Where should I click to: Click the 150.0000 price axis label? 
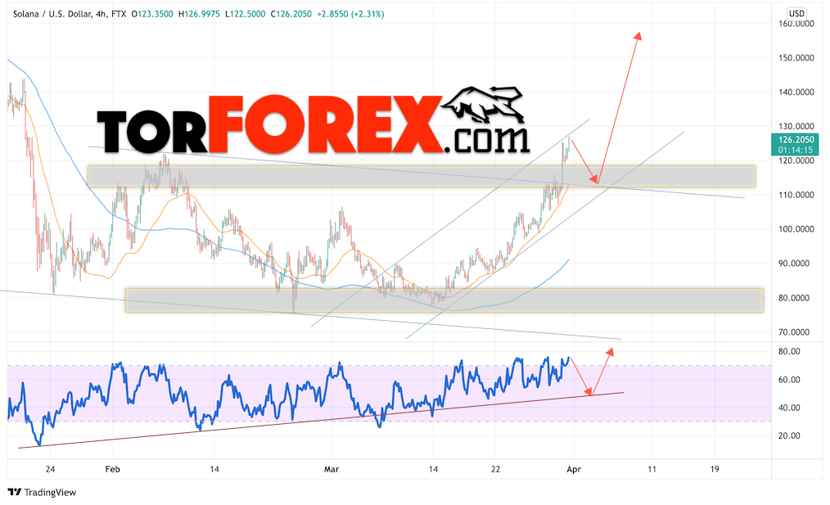point(796,57)
